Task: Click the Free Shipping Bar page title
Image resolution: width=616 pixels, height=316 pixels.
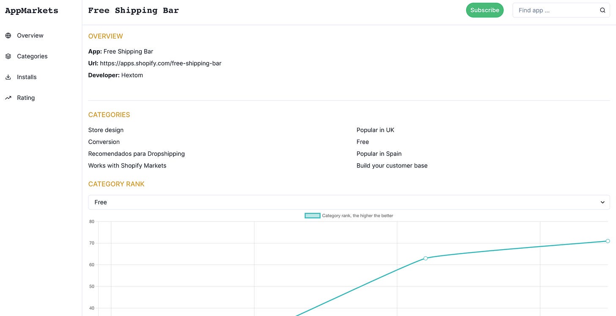Action: click(134, 11)
